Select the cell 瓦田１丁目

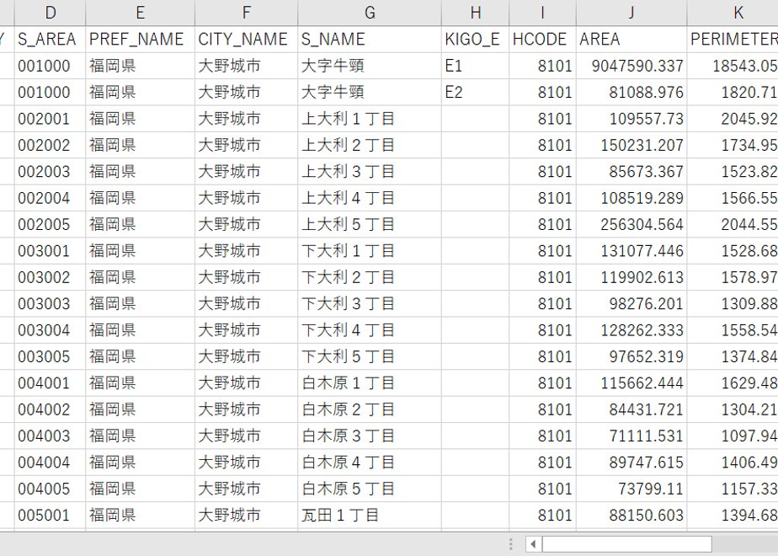(x=370, y=516)
